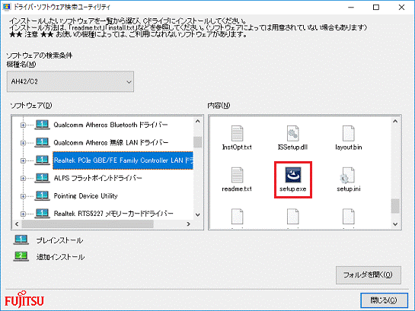Click the utility's title bar app icon

(x=6, y=7)
